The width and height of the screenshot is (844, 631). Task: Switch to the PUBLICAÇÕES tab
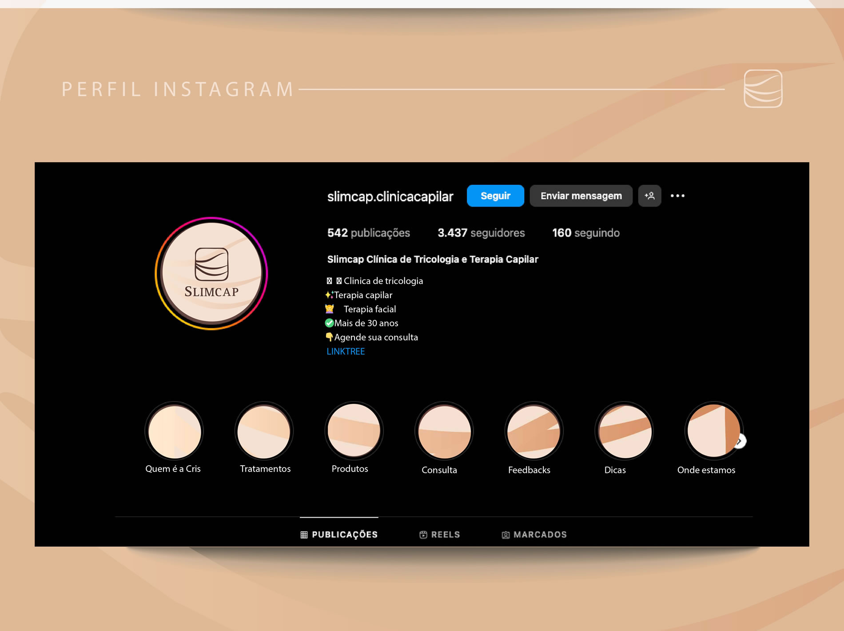[x=339, y=535]
